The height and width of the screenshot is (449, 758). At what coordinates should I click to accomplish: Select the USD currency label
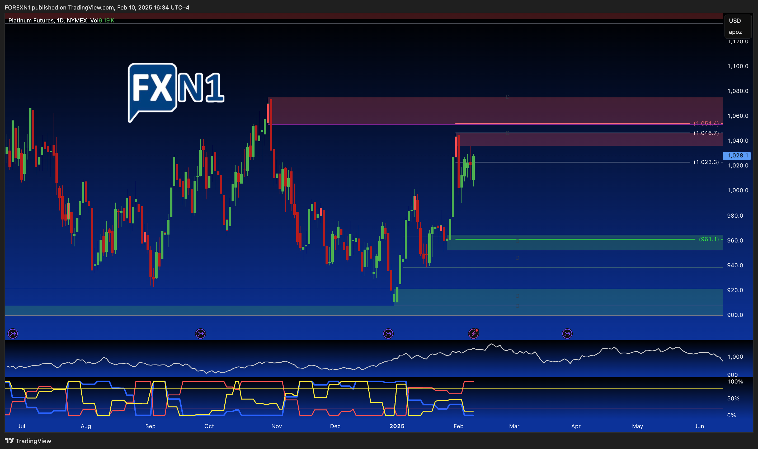pyautogui.click(x=735, y=21)
